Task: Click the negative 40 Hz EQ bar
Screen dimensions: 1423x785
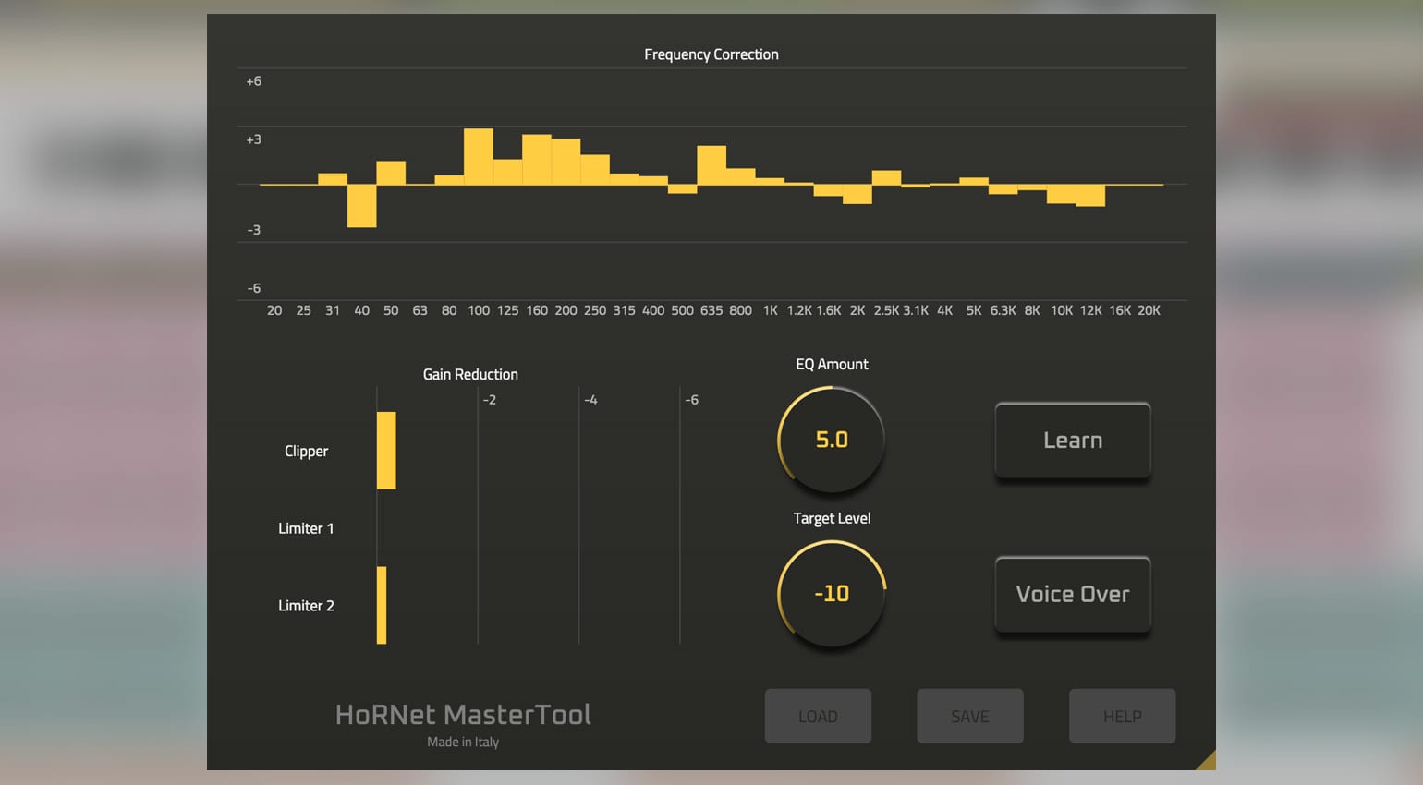Action: (361, 205)
